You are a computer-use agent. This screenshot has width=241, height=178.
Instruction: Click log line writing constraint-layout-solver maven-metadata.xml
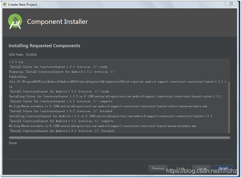pyautogui.click(x=108, y=106)
